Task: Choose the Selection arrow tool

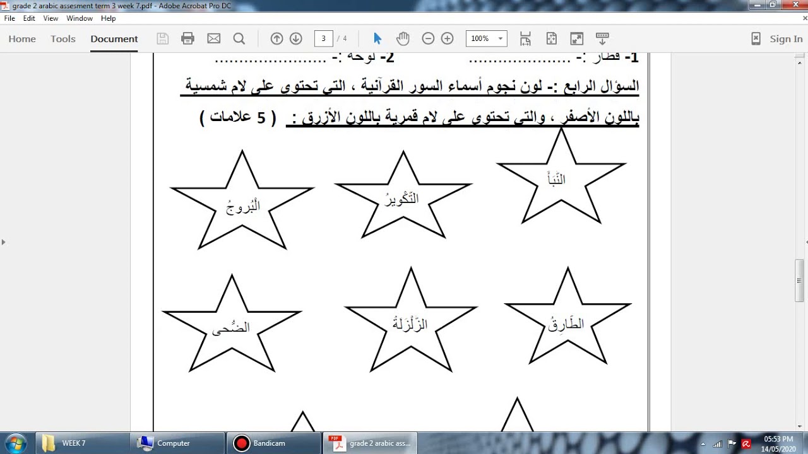Action: coord(377,38)
